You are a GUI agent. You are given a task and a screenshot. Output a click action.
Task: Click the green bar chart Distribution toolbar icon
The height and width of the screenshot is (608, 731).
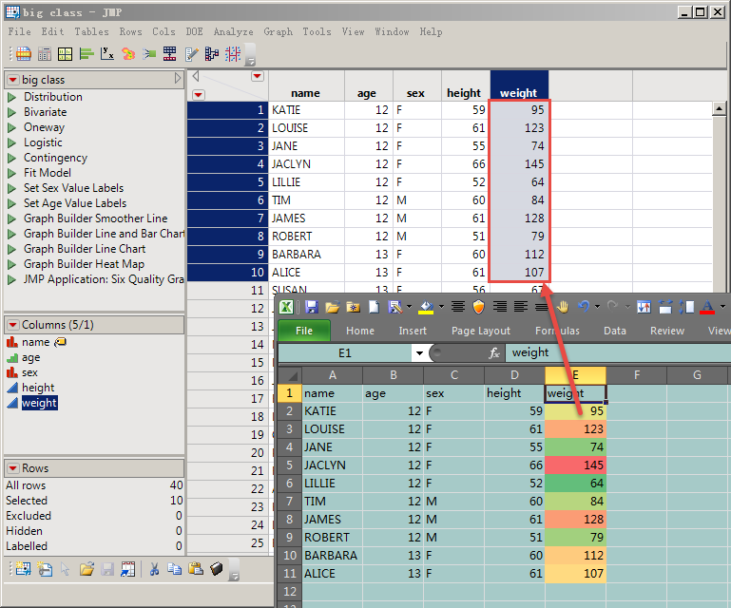point(87,54)
